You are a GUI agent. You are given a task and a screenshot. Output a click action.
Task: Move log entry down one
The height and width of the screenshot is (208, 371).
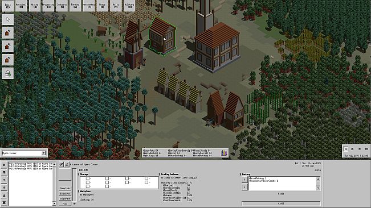[x=4, y=188]
